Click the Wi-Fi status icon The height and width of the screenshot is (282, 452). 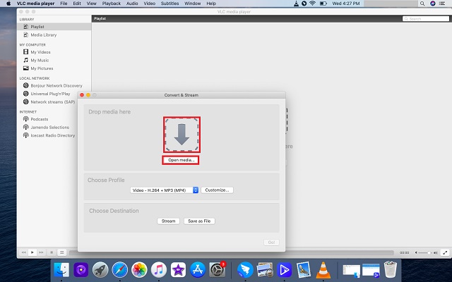point(312,4)
